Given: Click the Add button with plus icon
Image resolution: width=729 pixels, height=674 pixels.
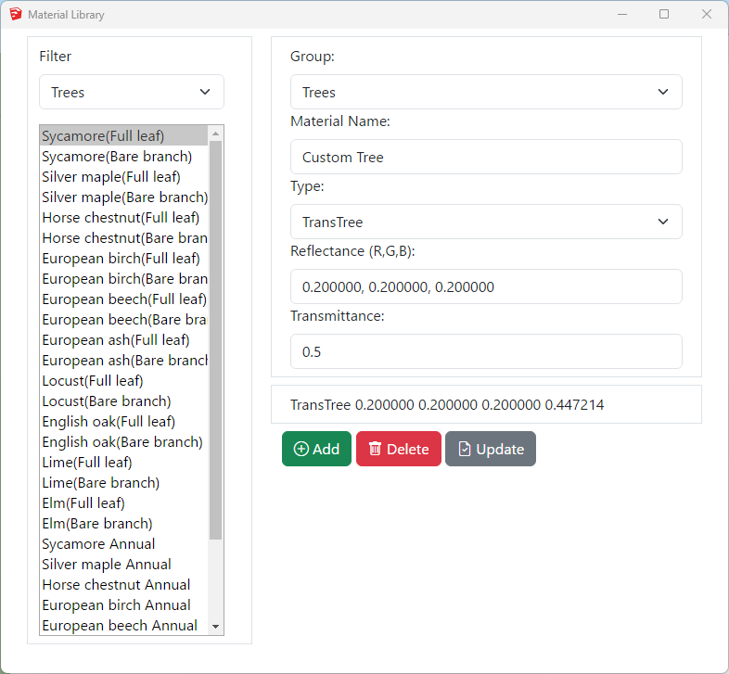Looking at the screenshot, I should (316, 449).
